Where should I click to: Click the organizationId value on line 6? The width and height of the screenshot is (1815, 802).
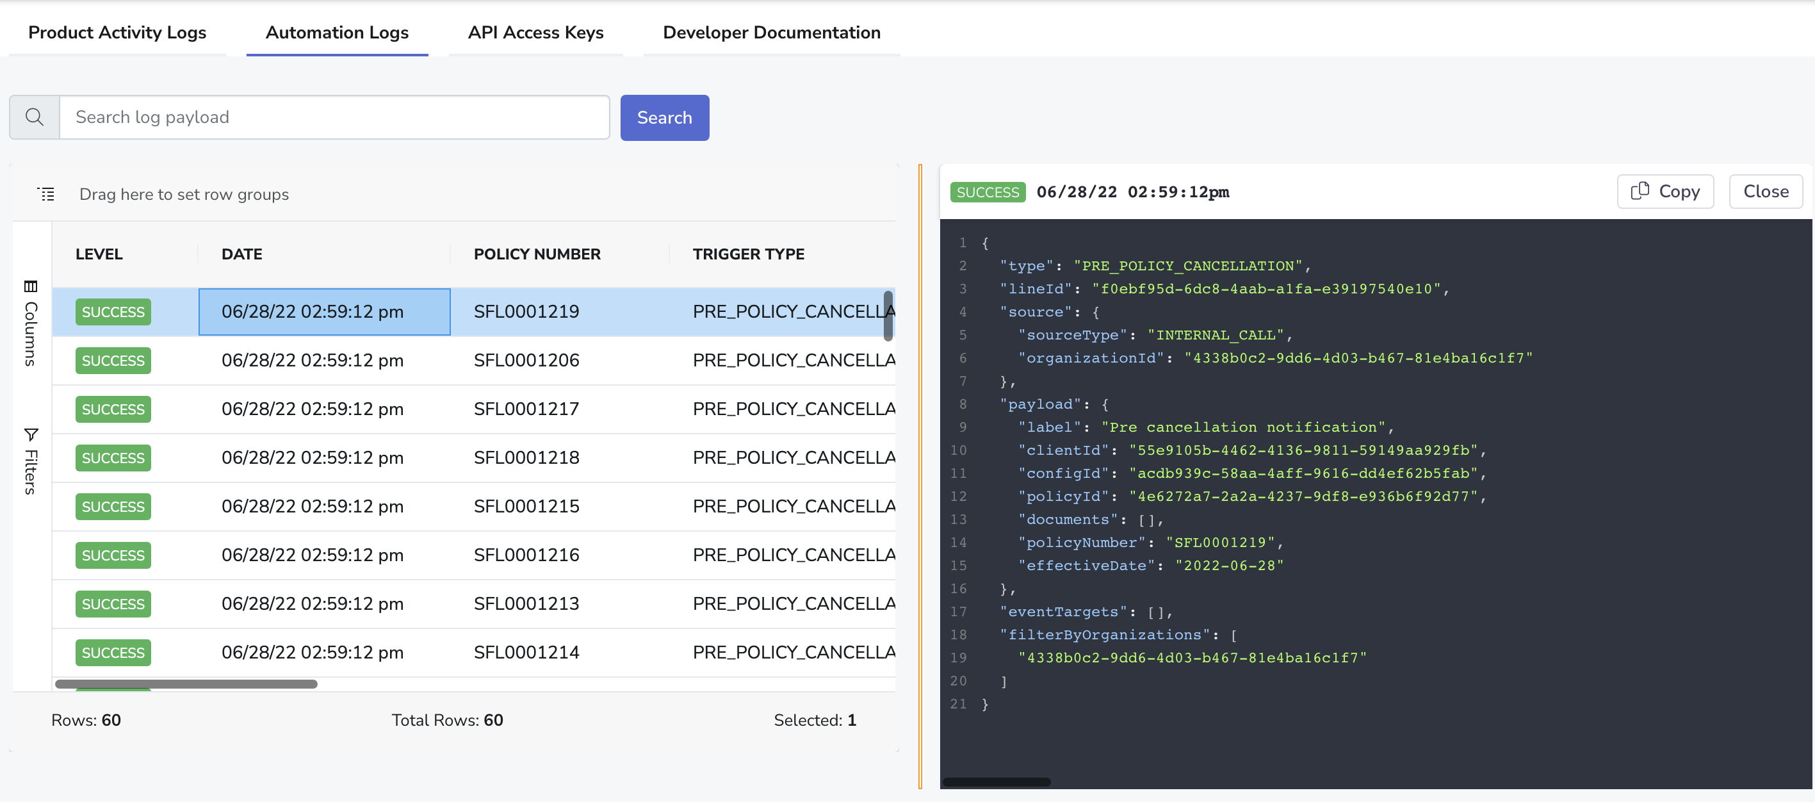tap(1358, 358)
